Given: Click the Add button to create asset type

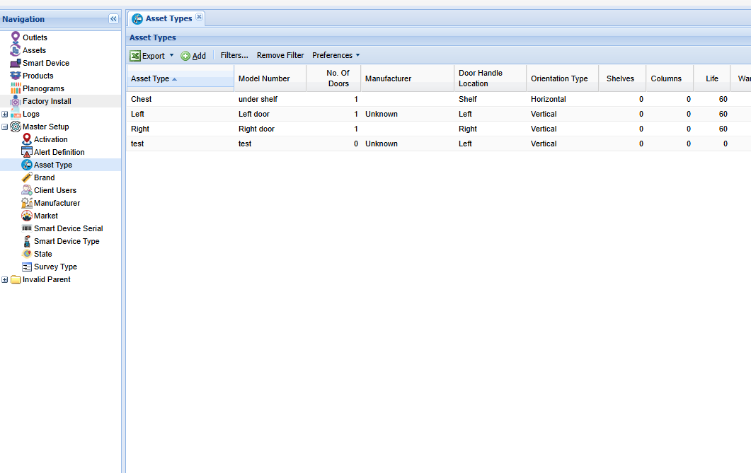Looking at the screenshot, I should tap(194, 55).
